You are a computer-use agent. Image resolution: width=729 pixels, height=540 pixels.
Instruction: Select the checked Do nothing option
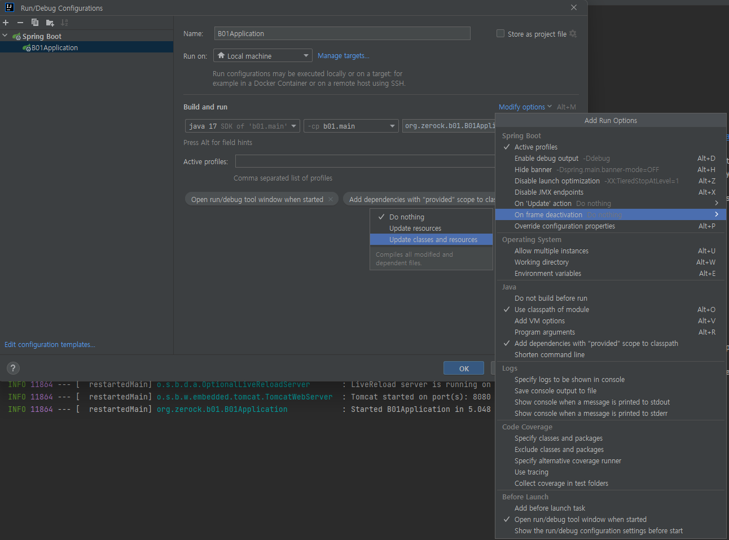431,217
